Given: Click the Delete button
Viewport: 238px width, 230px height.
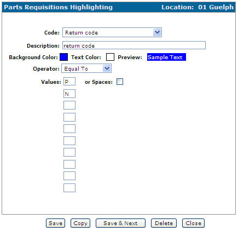Looking at the screenshot, I should click(164, 223).
